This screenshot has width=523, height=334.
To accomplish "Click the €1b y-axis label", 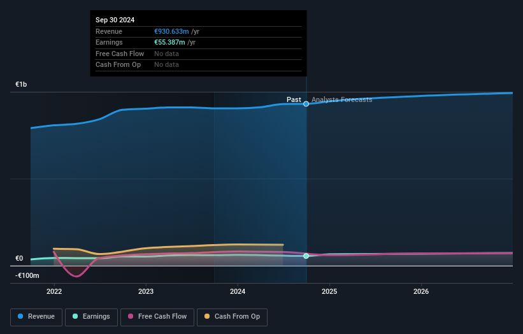I will (21, 84).
